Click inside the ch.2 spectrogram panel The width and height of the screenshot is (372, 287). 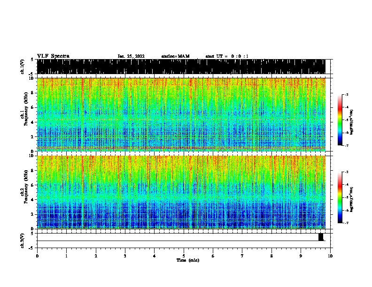[181, 192]
